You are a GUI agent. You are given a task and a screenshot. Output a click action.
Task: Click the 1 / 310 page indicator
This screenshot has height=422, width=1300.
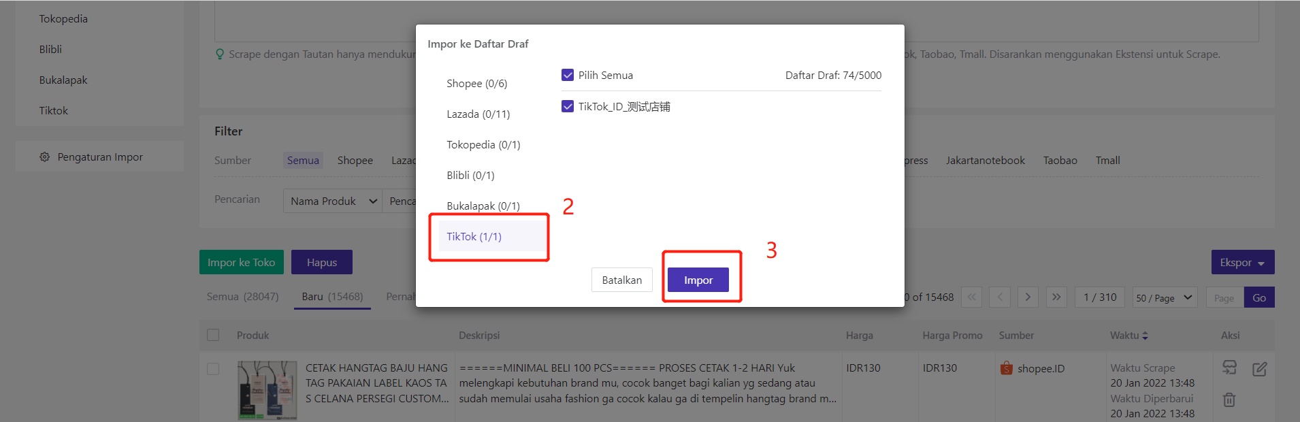coord(1100,297)
